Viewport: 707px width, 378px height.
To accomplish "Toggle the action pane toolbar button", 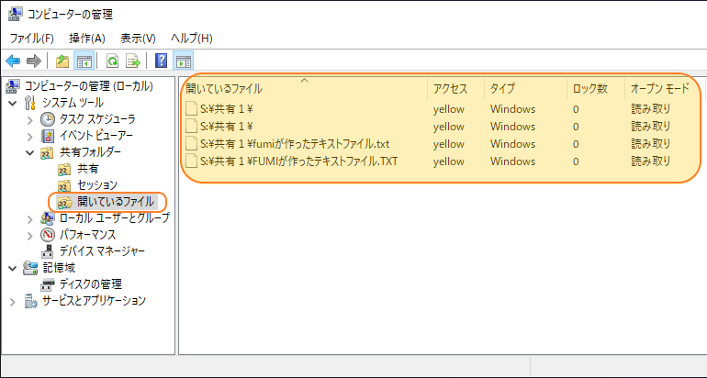I will click(x=183, y=61).
